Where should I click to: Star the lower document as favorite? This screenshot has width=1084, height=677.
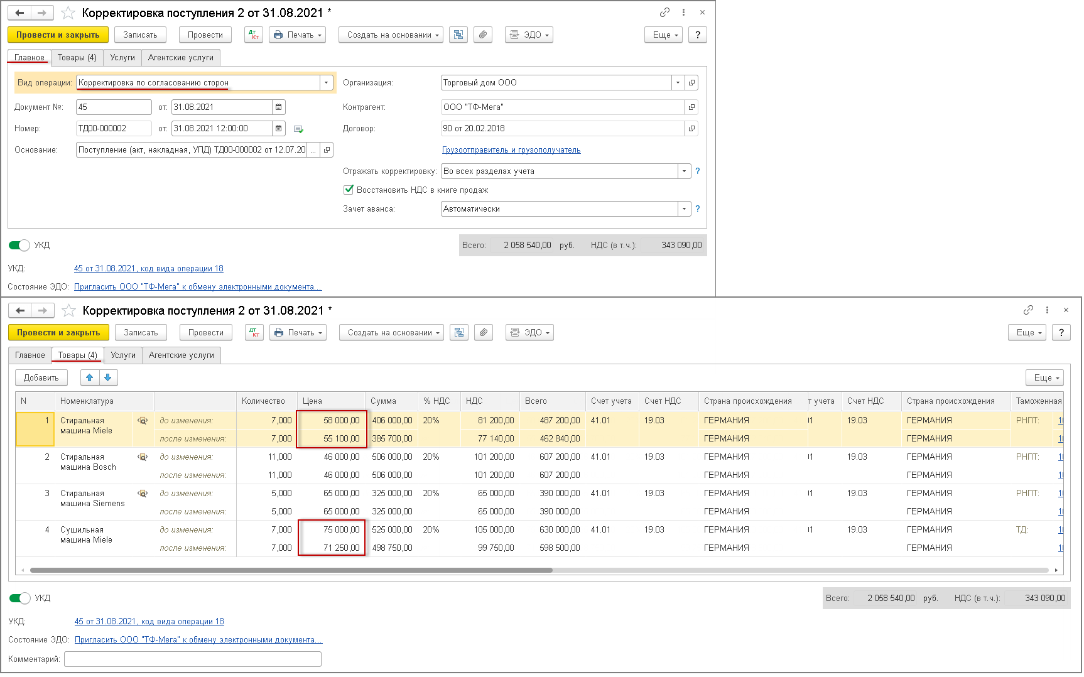click(68, 310)
